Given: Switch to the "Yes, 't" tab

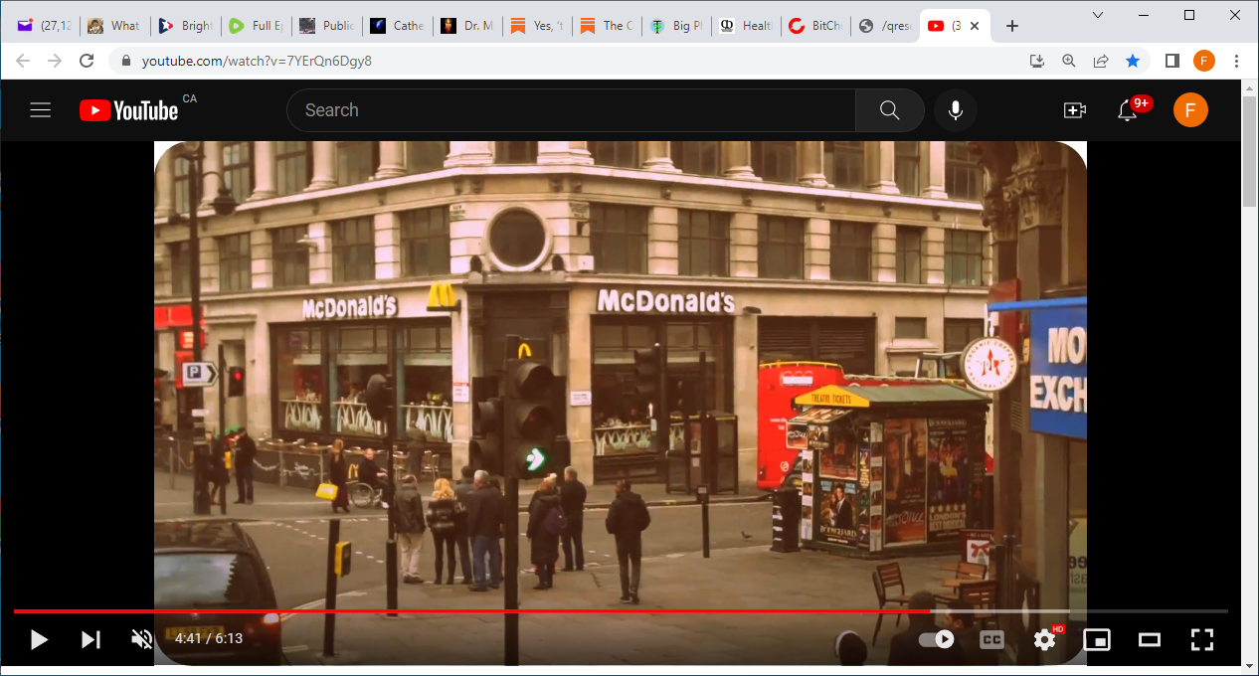Looking at the screenshot, I should click(538, 26).
